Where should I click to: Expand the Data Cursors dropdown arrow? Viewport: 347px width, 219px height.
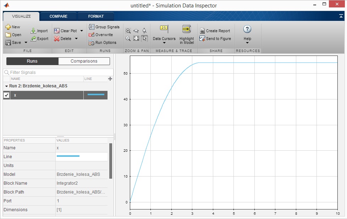coord(164,43)
